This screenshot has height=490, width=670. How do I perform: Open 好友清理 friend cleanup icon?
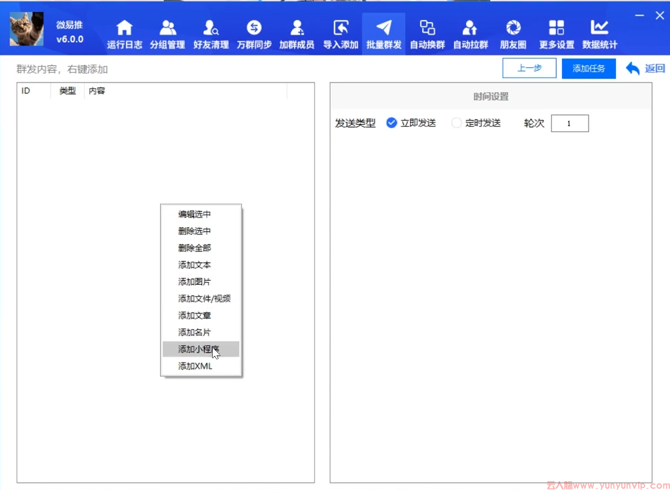tap(211, 28)
